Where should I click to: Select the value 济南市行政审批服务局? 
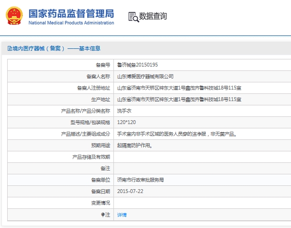[140, 180]
